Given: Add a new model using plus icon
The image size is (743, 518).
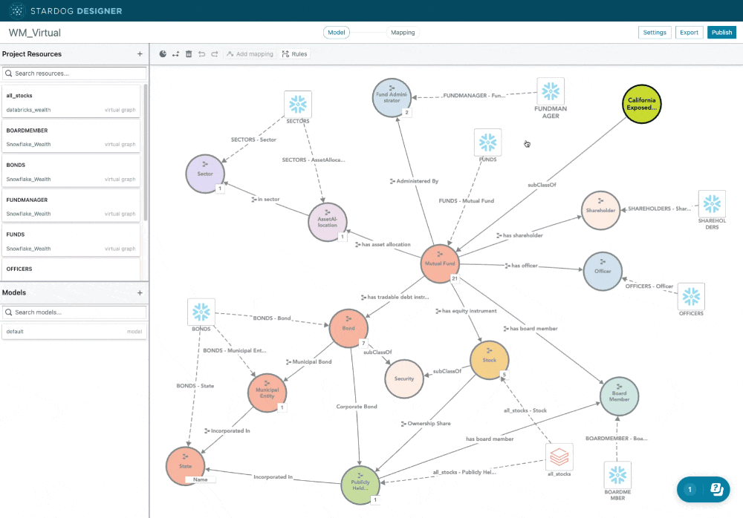Looking at the screenshot, I should pos(140,292).
